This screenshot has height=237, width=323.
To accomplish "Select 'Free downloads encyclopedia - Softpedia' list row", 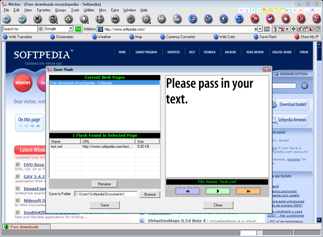I will (104, 83).
